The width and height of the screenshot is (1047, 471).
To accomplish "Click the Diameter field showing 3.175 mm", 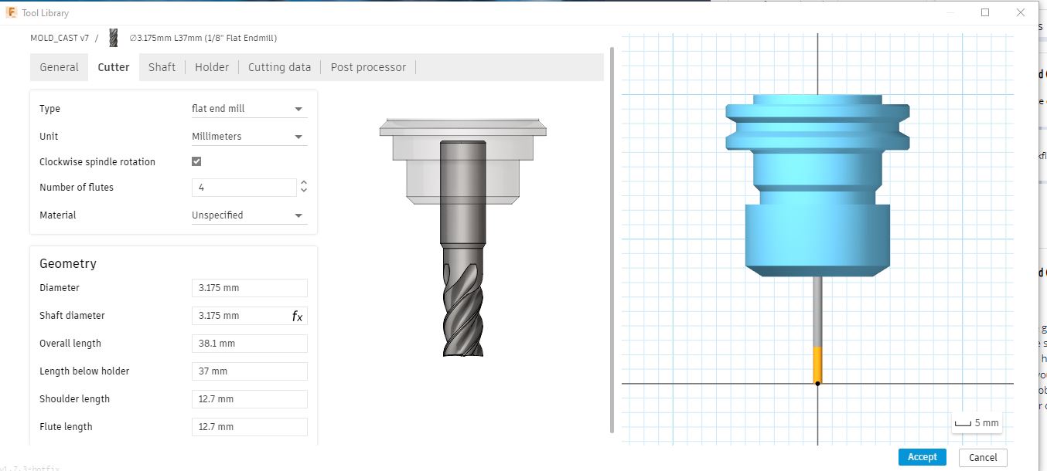I will pyautogui.click(x=249, y=288).
